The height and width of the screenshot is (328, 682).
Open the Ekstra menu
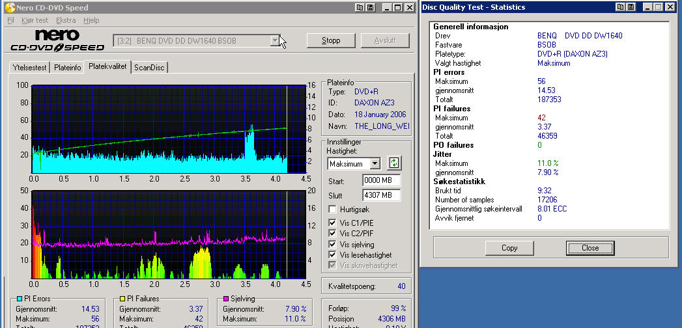point(66,20)
